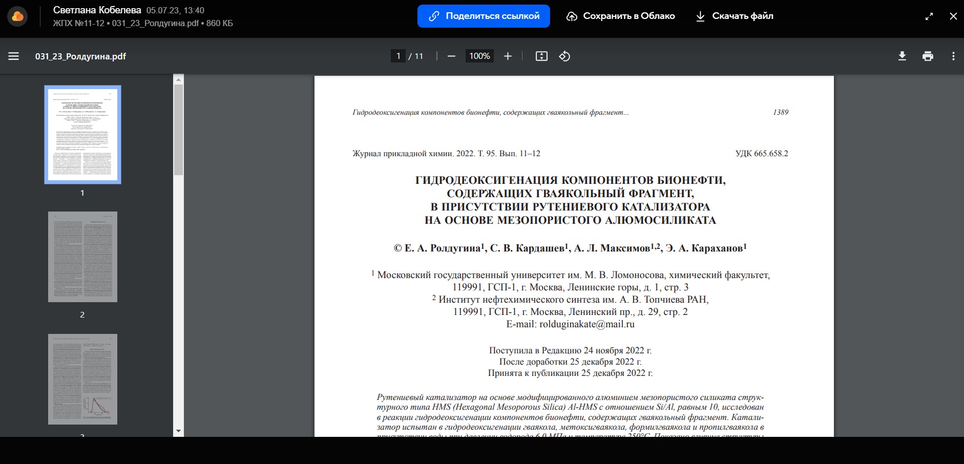
Task: Zoom out with the minus button
Action: (x=451, y=56)
